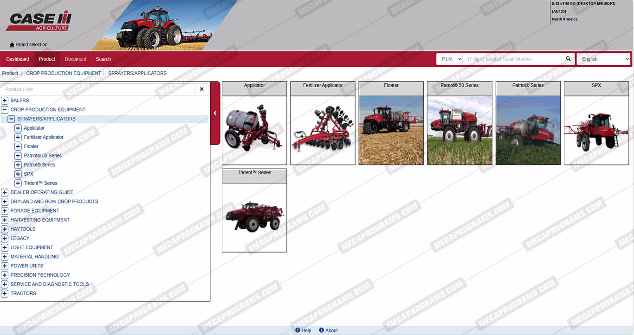Clear the product filter with X icon
This screenshot has height=335, width=634.
pos(201,89)
